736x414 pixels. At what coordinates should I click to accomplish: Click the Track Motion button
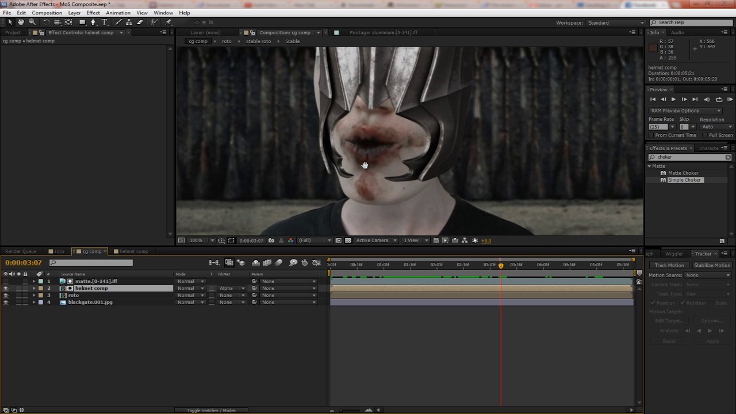click(669, 265)
